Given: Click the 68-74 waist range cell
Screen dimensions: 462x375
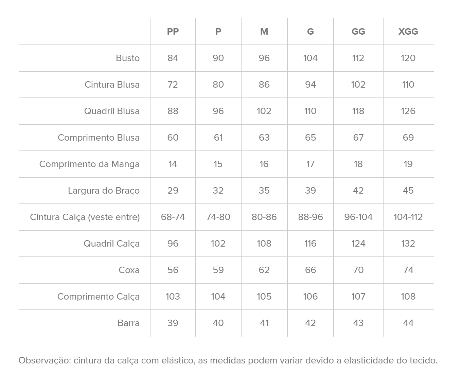Looking at the screenshot, I should pyautogui.click(x=173, y=217).
